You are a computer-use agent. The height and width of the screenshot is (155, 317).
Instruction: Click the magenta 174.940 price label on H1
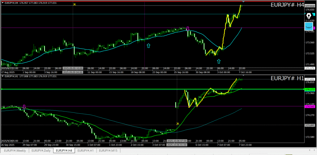[x=310, y=107]
